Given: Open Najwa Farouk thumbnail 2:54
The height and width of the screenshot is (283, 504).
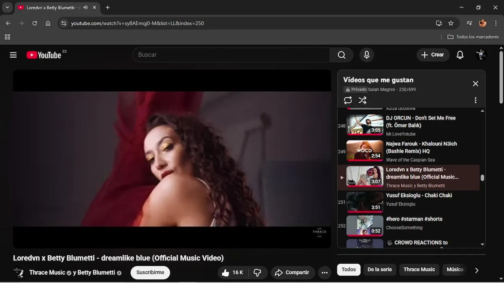Looking at the screenshot, I should coord(365,151).
